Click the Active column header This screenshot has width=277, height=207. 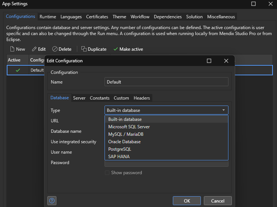coord(18,60)
